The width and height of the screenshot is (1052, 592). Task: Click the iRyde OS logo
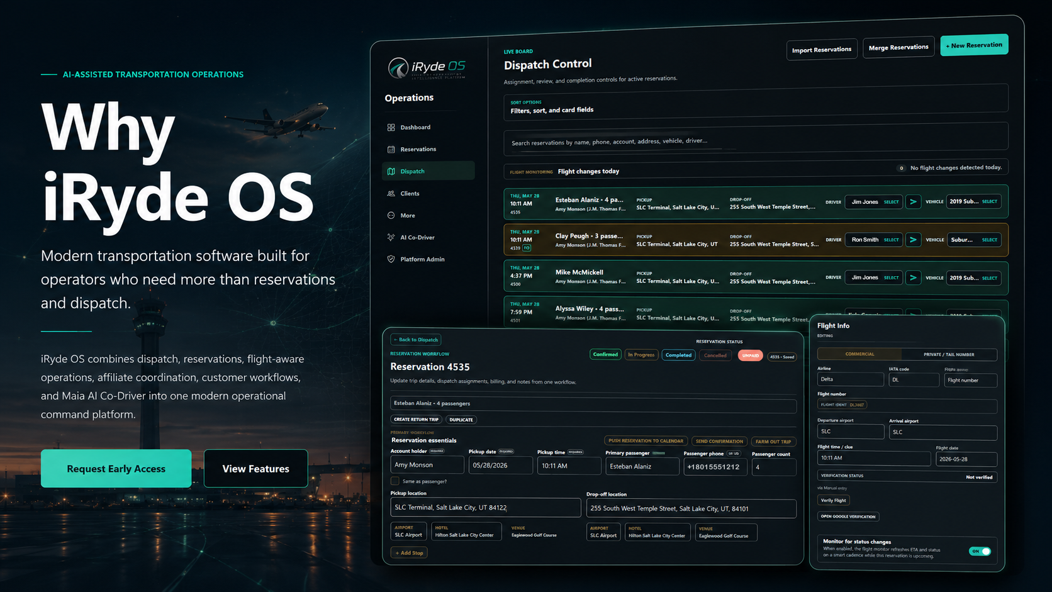(x=427, y=67)
